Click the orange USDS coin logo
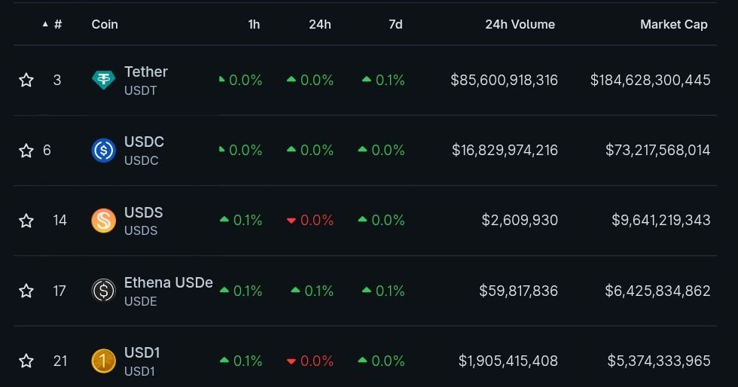 [x=103, y=221]
